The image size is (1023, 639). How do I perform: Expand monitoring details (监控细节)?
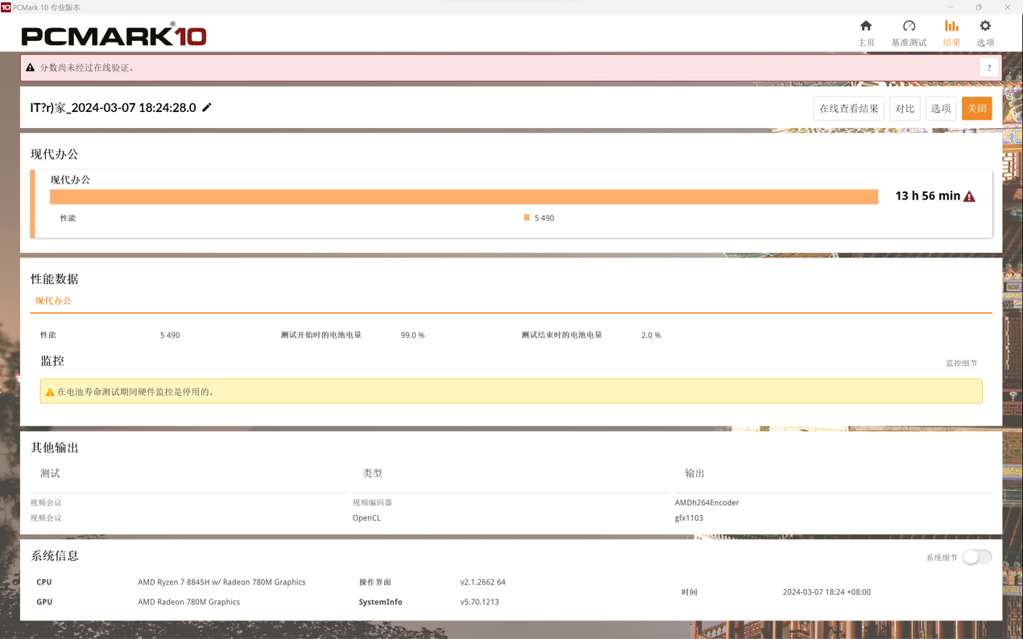point(961,363)
